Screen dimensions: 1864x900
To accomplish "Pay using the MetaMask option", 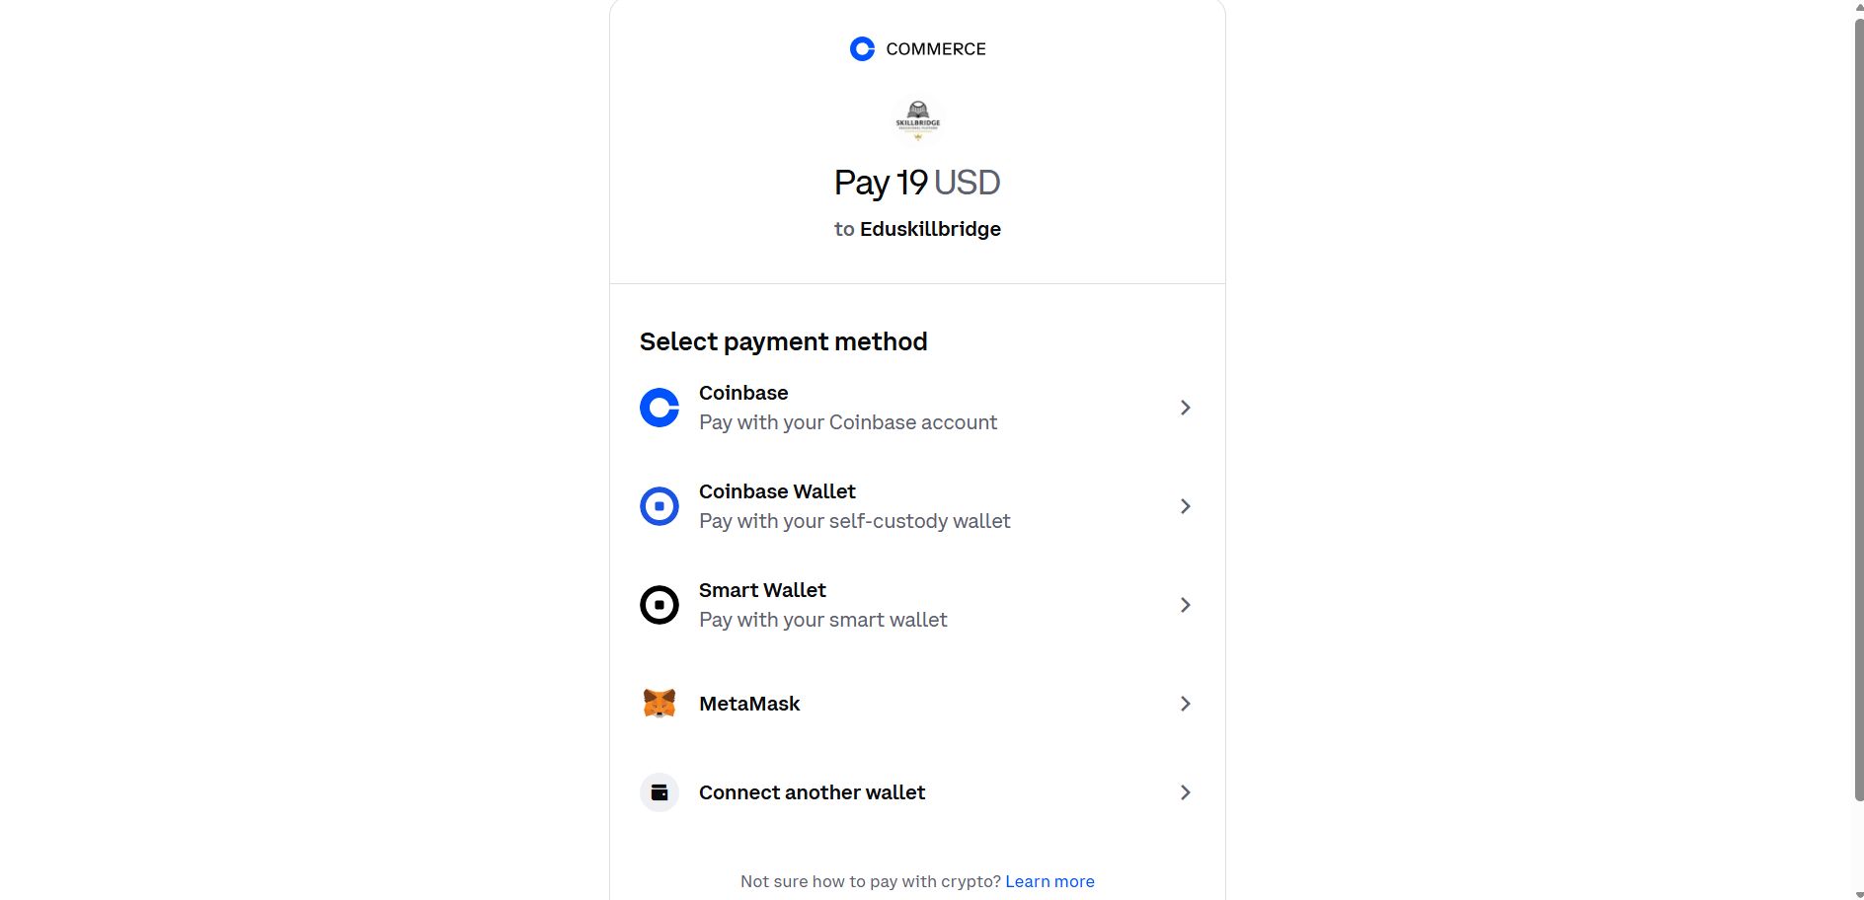I will [x=749, y=704].
